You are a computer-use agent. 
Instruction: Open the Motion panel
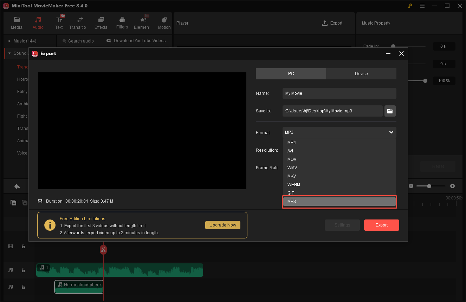(x=164, y=22)
